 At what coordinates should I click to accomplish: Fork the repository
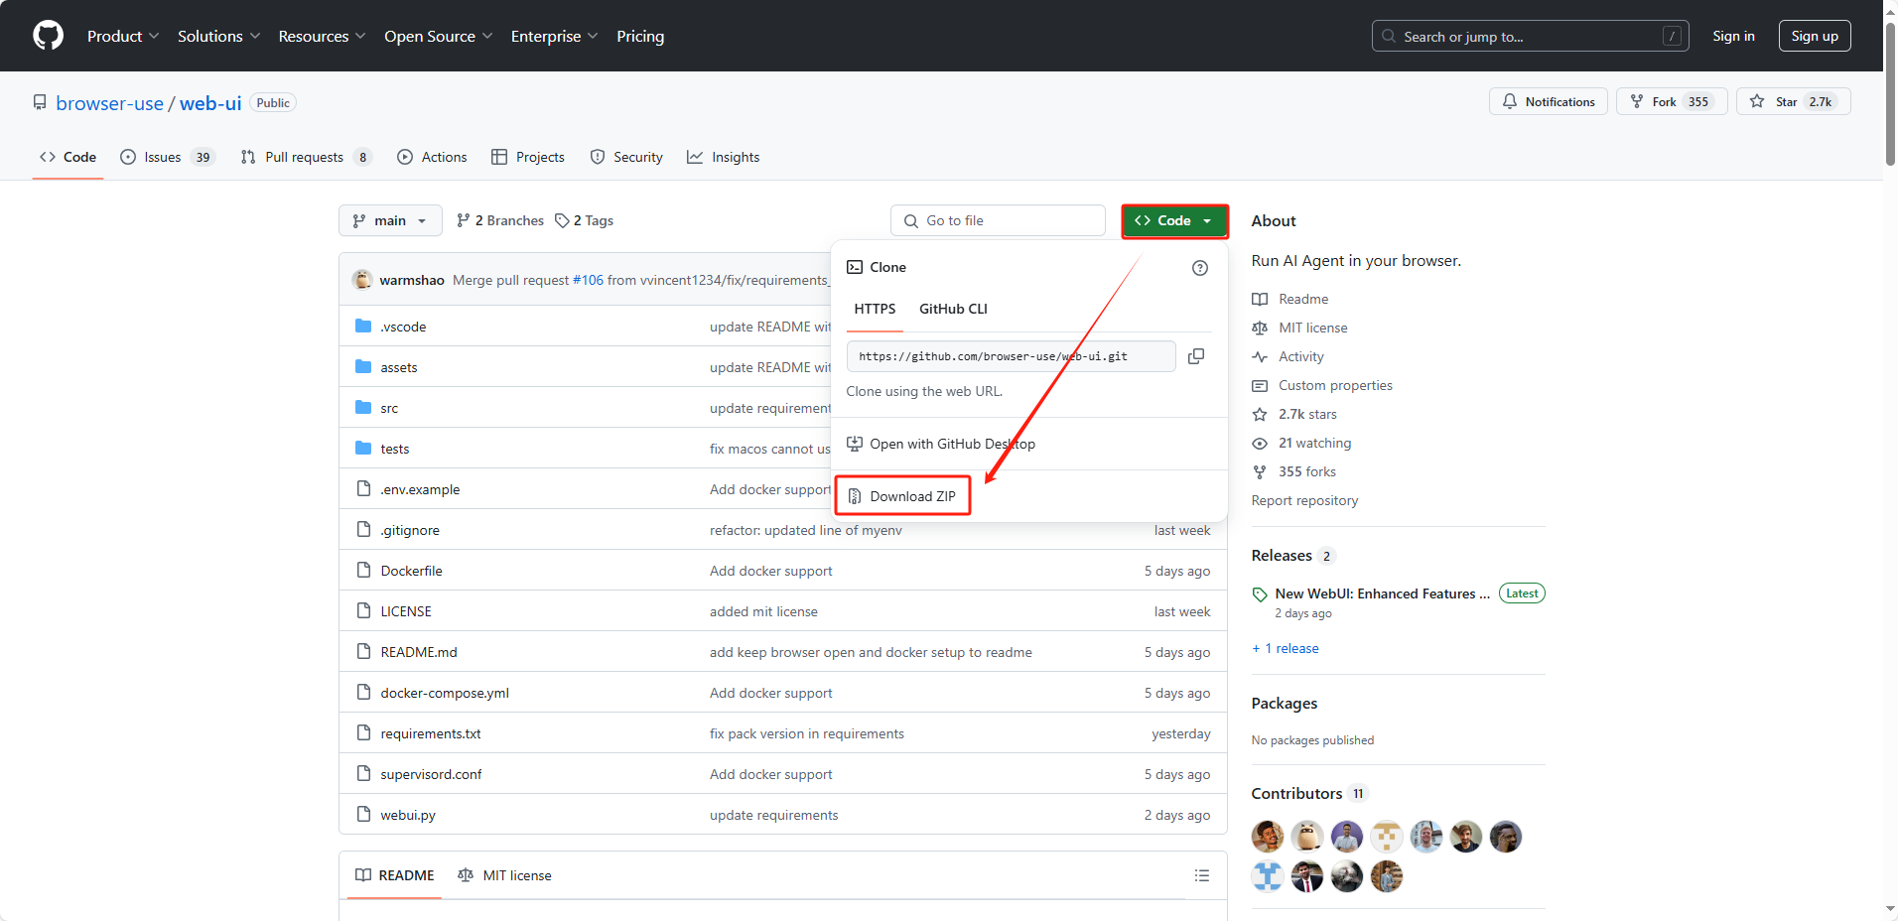click(1672, 101)
